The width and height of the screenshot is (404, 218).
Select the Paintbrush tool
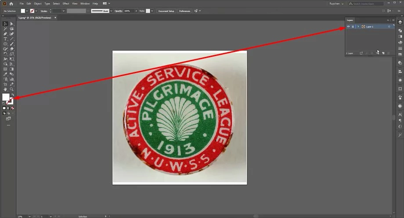click(11, 44)
